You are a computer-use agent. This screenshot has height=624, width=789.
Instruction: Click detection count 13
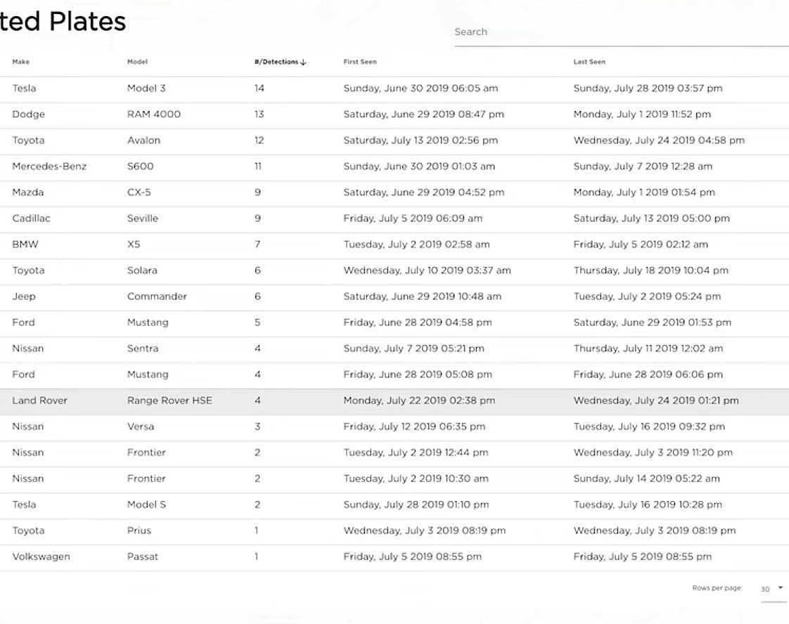click(x=259, y=114)
